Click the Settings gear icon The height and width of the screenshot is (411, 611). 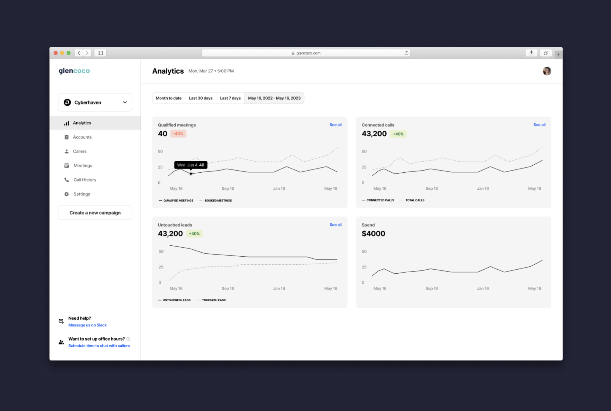(66, 194)
